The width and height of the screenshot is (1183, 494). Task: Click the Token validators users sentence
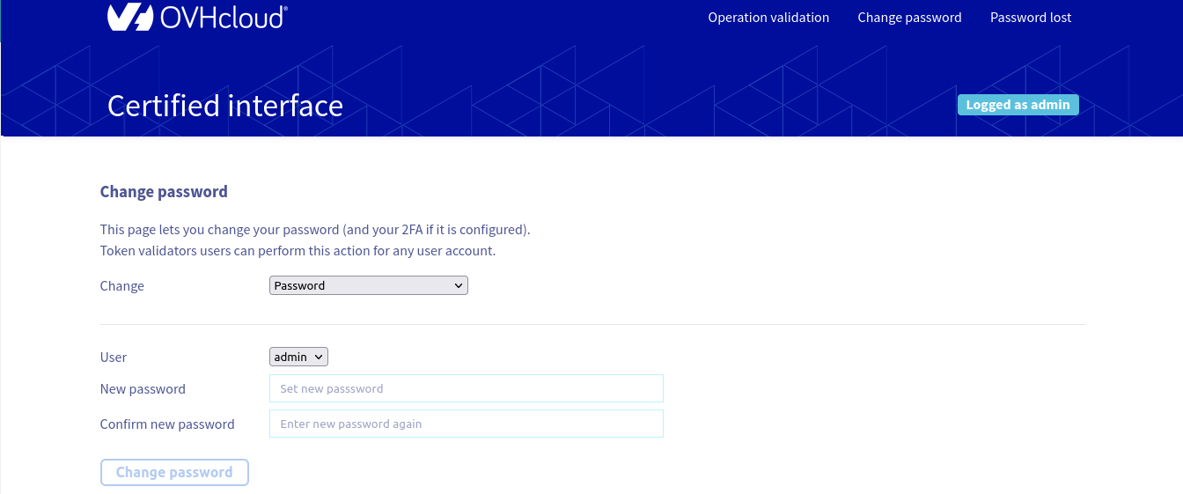coord(298,251)
